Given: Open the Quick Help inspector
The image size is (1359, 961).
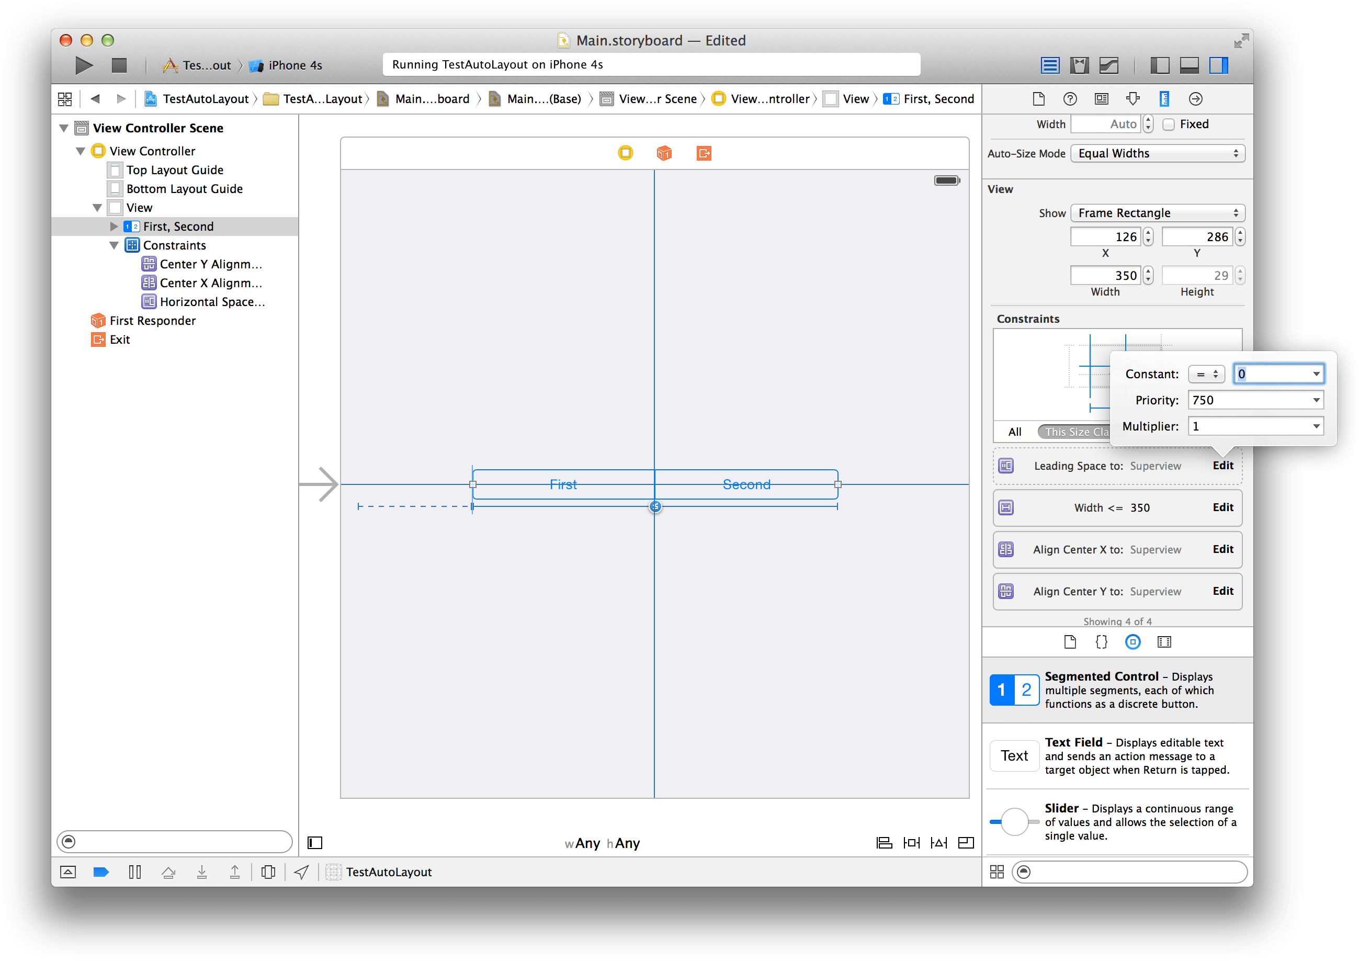Looking at the screenshot, I should tap(1070, 99).
